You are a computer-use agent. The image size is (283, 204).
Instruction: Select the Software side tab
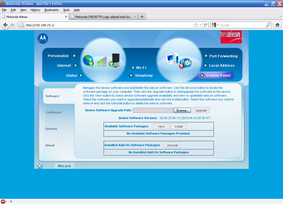(x=59, y=96)
